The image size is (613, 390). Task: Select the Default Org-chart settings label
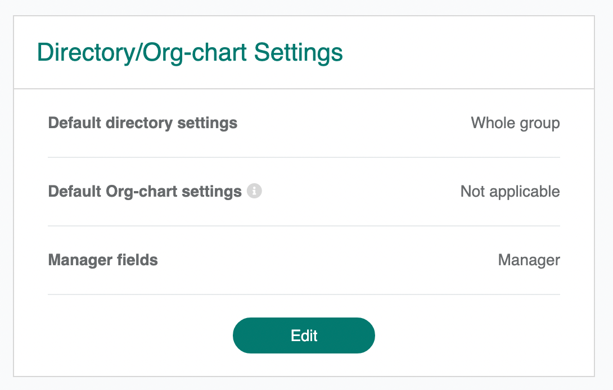pyautogui.click(x=145, y=192)
